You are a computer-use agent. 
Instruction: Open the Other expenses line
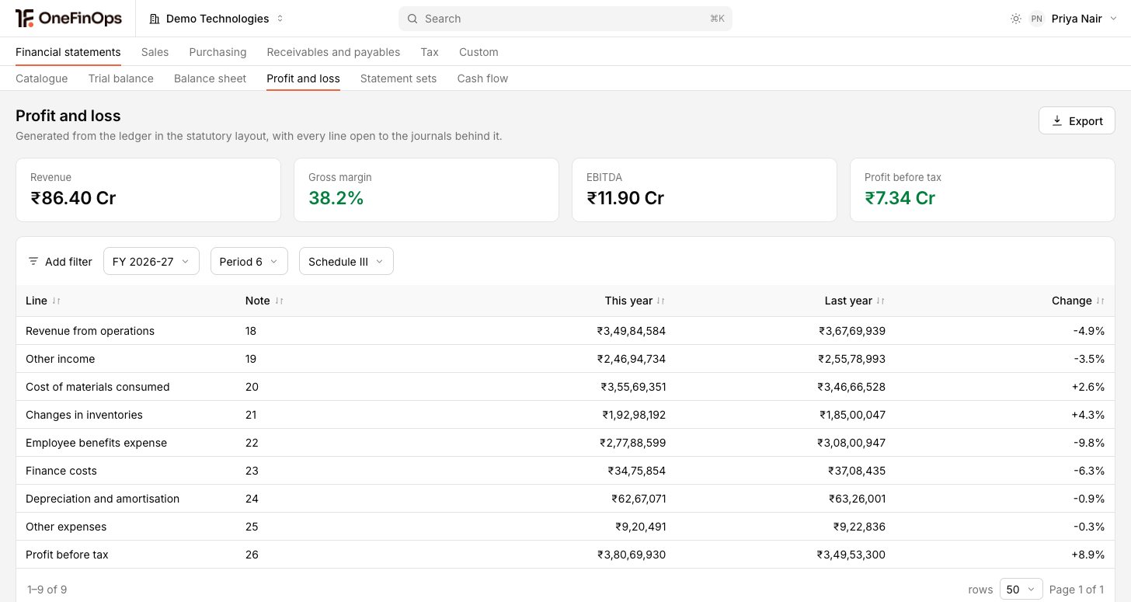coord(565,527)
